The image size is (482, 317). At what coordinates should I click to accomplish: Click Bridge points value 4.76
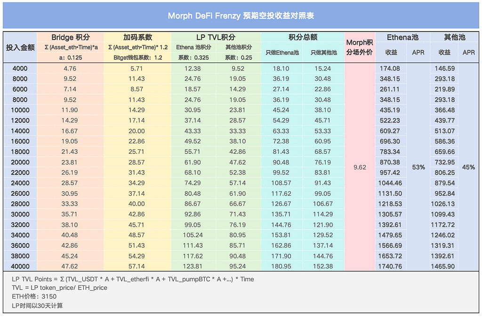[x=70, y=69]
